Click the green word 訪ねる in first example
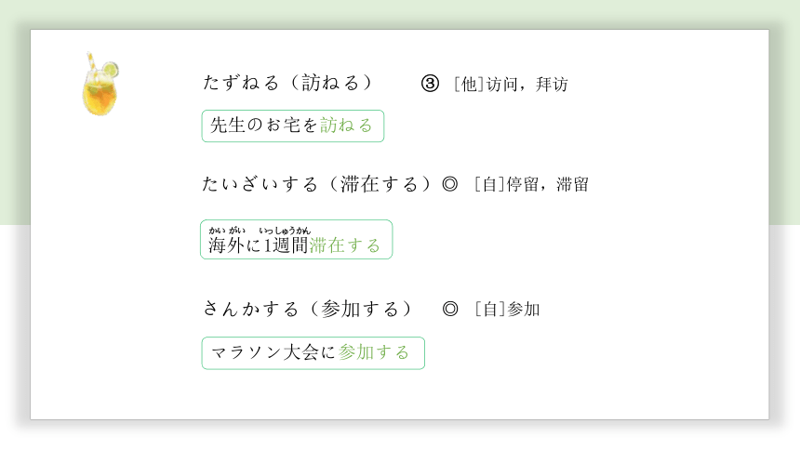 pos(346,126)
